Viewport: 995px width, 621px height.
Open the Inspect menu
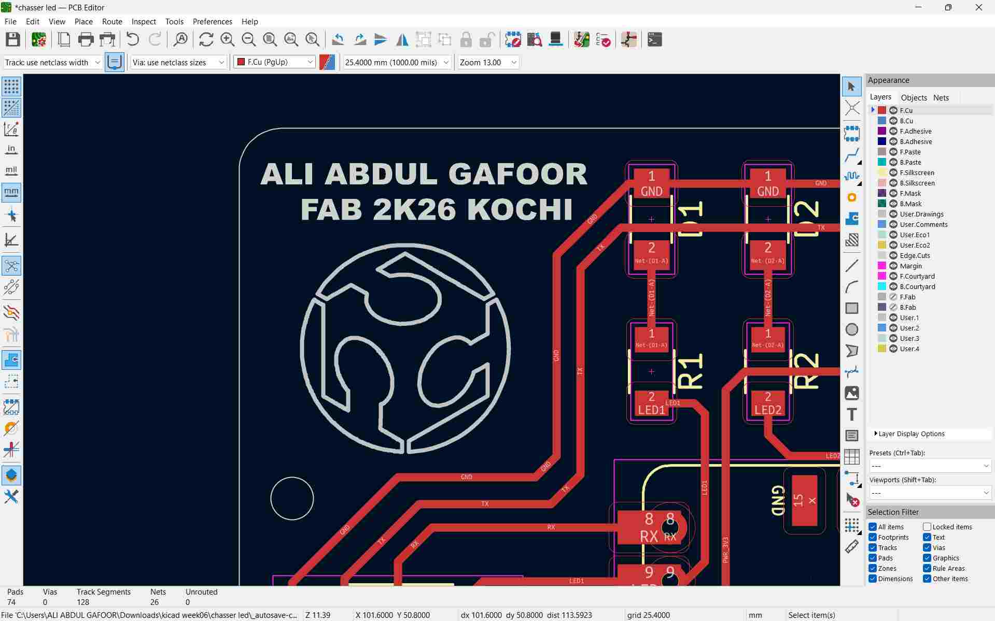coord(144,21)
